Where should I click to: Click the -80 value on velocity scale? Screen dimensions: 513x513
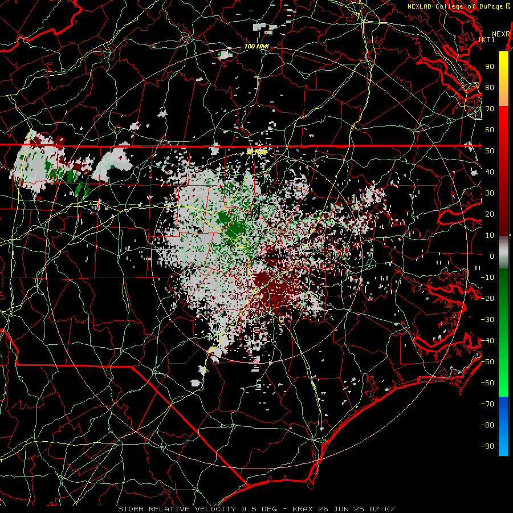coord(487,425)
